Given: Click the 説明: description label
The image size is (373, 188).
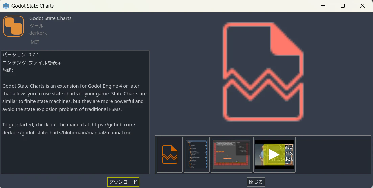Looking at the screenshot, I should point(8,70).
